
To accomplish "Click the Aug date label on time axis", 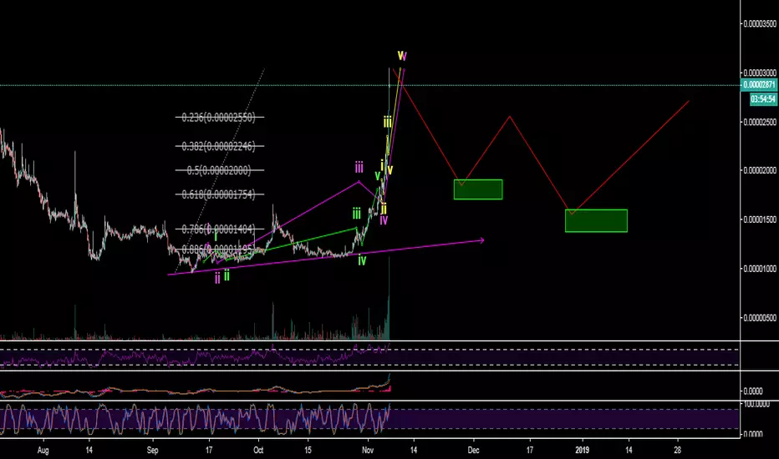I will pyautogui.click(x=43, y=451).
